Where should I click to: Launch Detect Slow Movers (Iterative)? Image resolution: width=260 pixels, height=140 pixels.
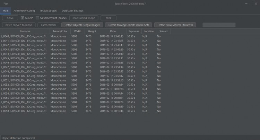click(175, 25)
